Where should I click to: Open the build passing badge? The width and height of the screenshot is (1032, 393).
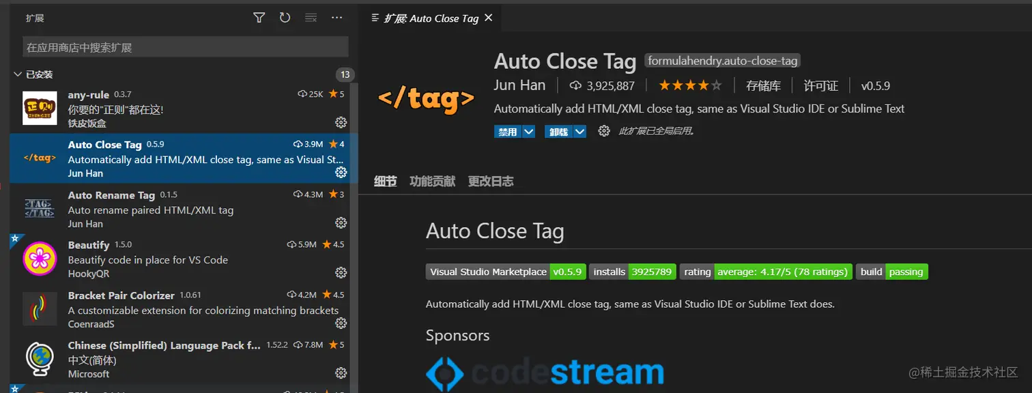pos(892,272)
